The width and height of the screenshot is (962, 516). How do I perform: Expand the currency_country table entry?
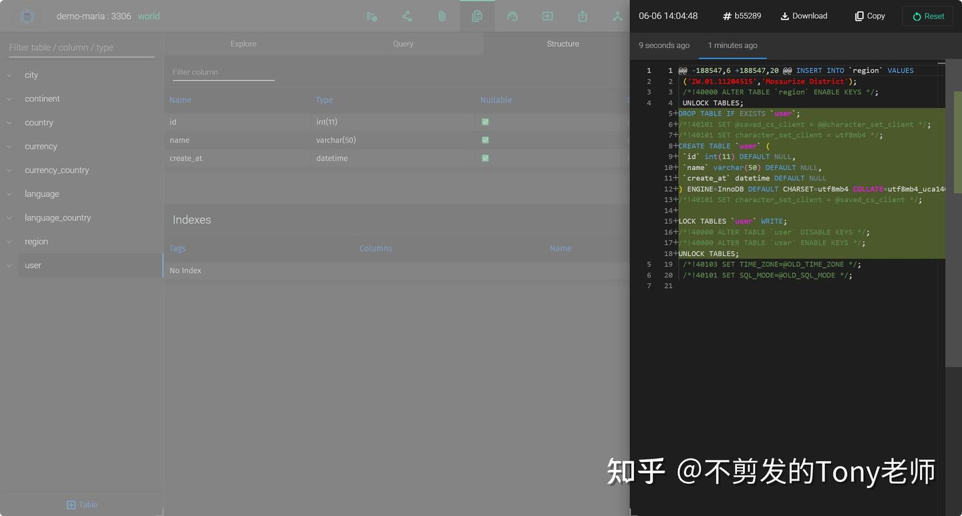[x=9, y=170]
